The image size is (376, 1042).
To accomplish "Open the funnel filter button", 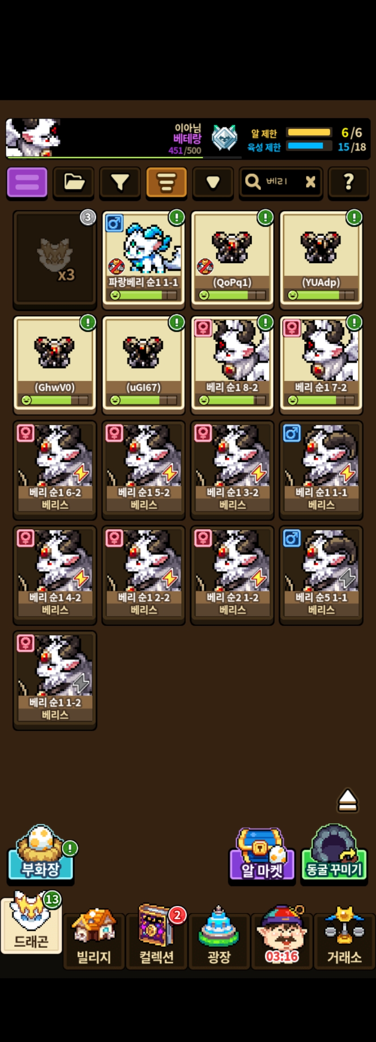I will tap(120, 182).
